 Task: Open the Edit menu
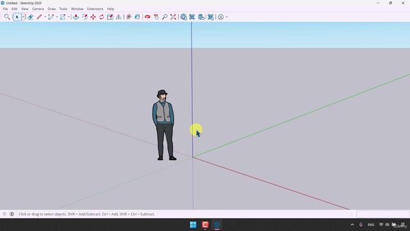[x=14, y=9]
